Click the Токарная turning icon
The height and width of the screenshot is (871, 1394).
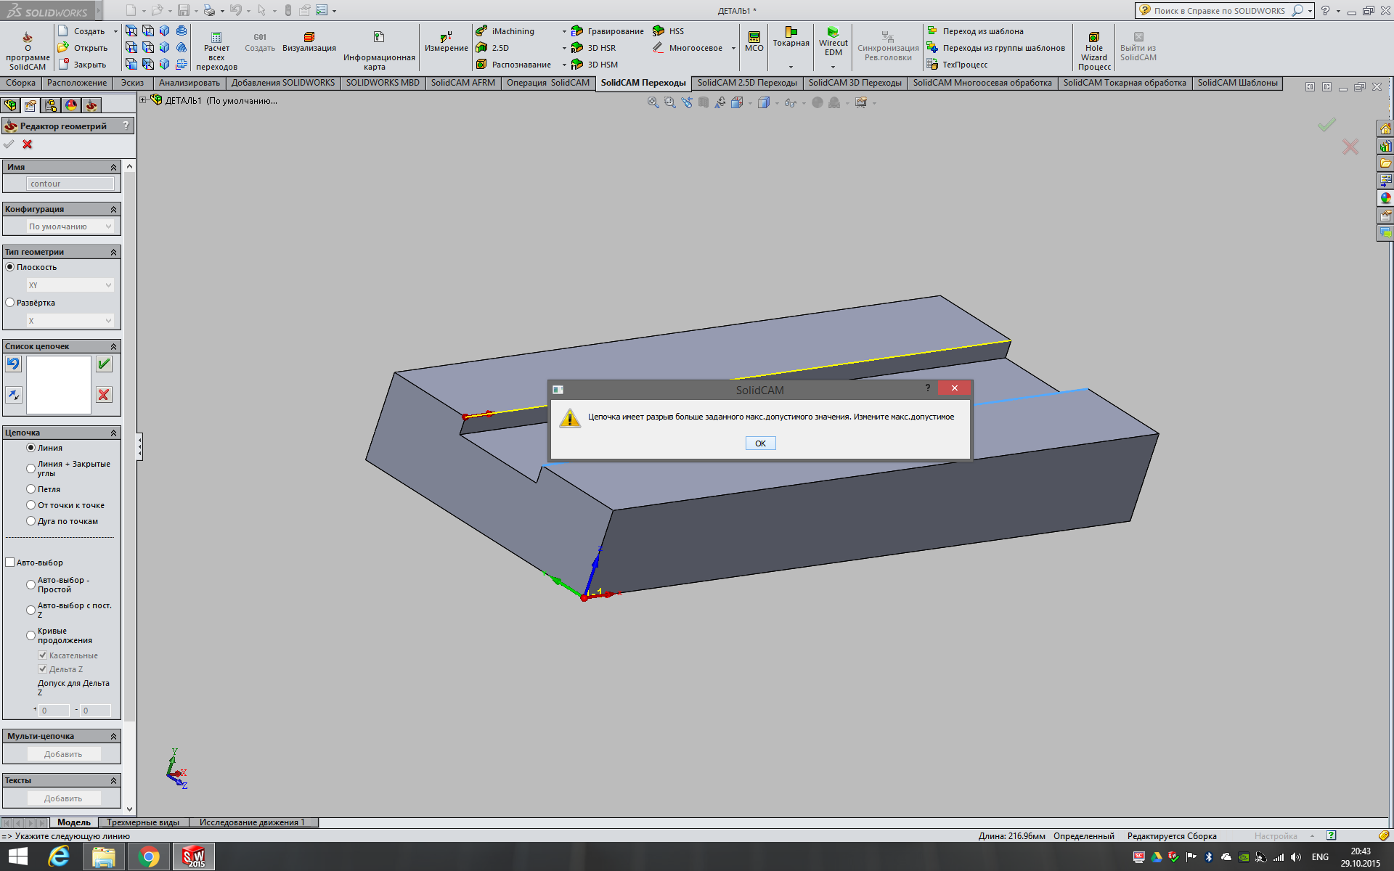point(791,33)
